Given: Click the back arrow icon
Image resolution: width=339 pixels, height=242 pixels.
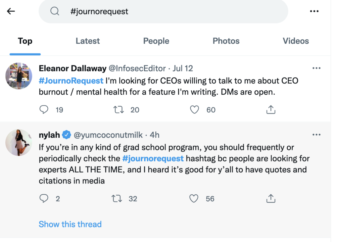Looking at the screenshot, I should 11,11.
